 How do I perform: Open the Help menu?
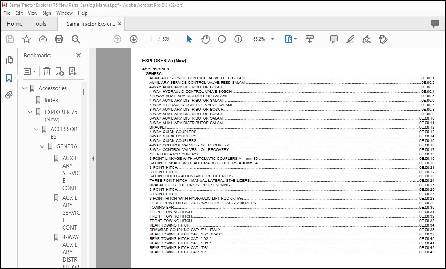tap(83, 13)
